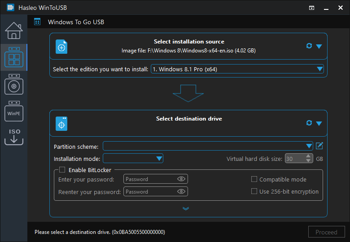The image size is (350, 242).
Task: Enable BitLocker checkbox
Action: tap(62, 170)
